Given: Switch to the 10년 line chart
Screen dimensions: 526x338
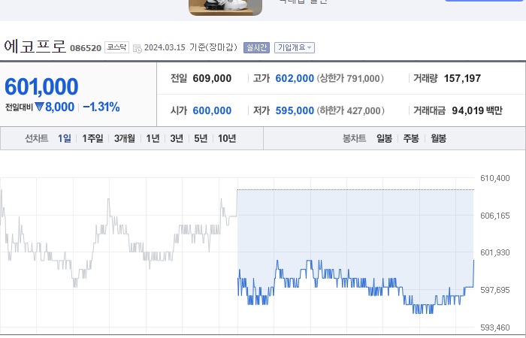Looking at the screenshot, I should click(x=227, y=138).
